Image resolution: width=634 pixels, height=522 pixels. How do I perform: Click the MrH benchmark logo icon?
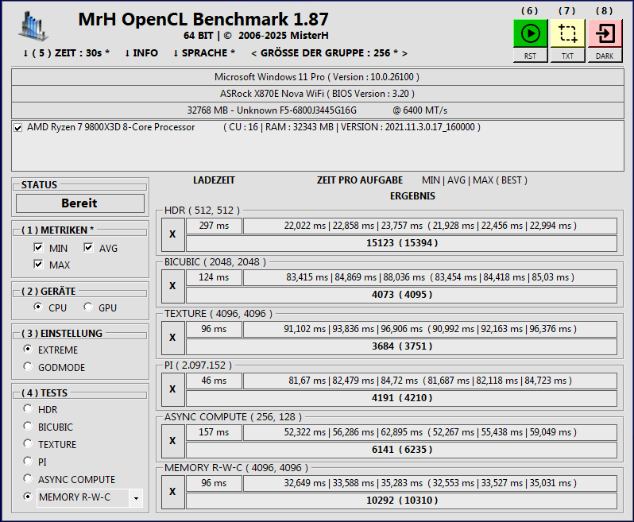pyautogui.click(x=33, y=26)
